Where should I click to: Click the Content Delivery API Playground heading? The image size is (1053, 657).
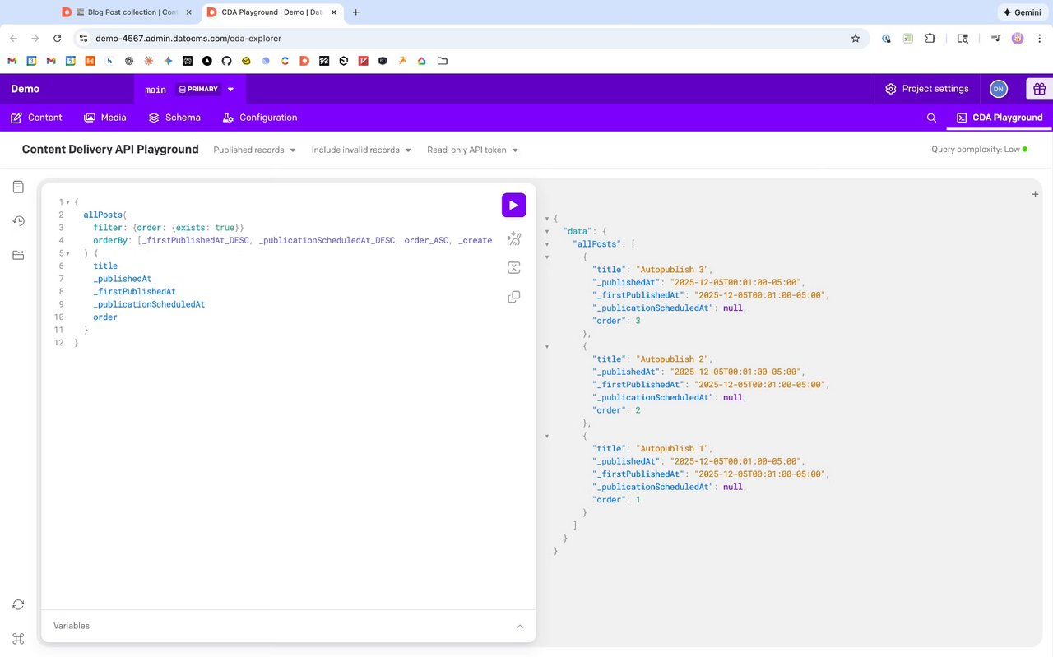click(x=110, y=150)
